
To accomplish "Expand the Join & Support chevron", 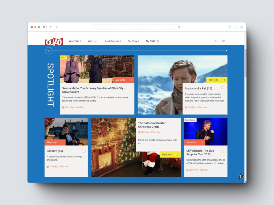I will [x=120, y=41].
